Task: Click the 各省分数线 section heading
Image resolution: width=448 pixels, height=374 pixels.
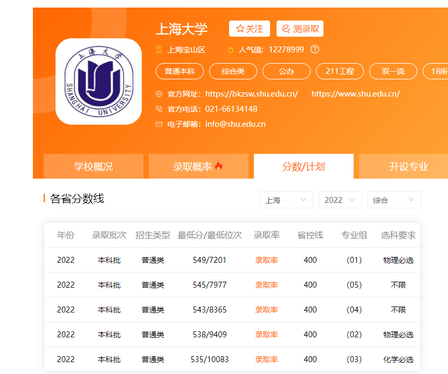Action: pyautogui.click(x=77, y=199)
